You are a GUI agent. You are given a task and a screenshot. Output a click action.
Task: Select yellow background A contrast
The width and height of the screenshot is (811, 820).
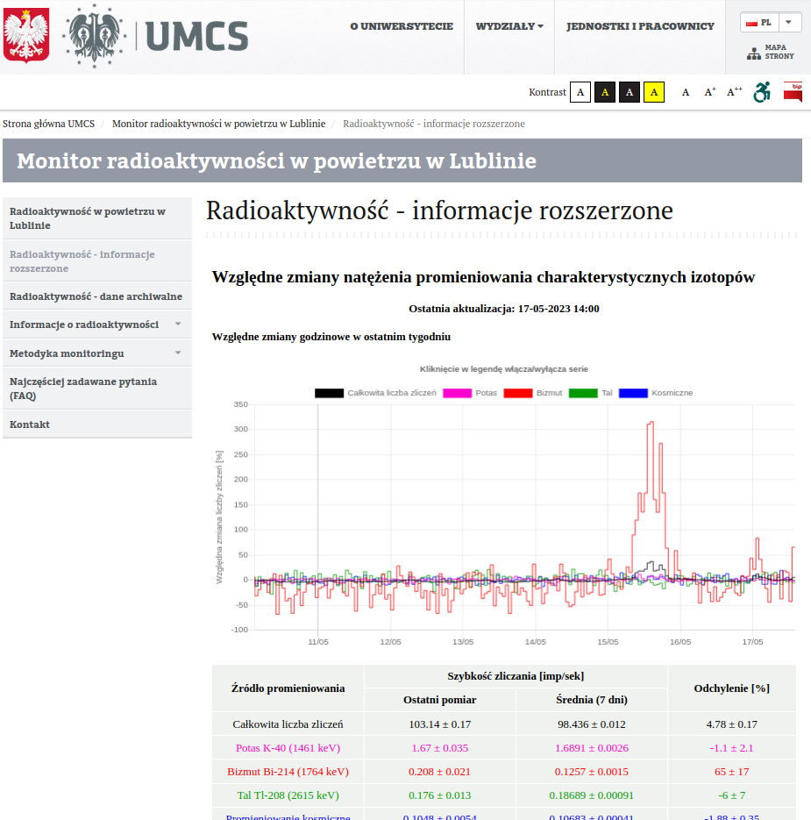tap(653, 93)
